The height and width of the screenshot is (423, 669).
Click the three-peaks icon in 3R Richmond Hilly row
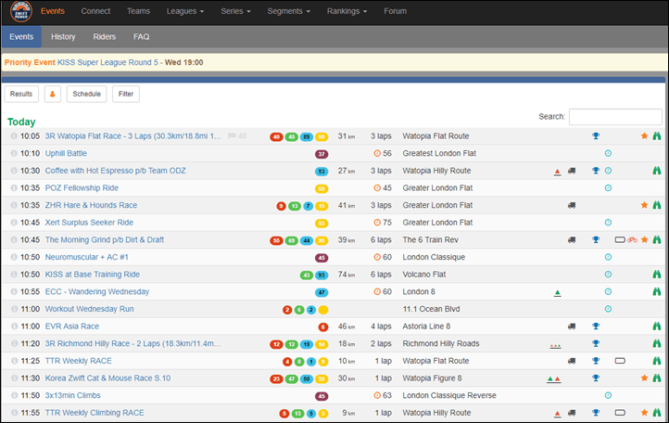555,345
